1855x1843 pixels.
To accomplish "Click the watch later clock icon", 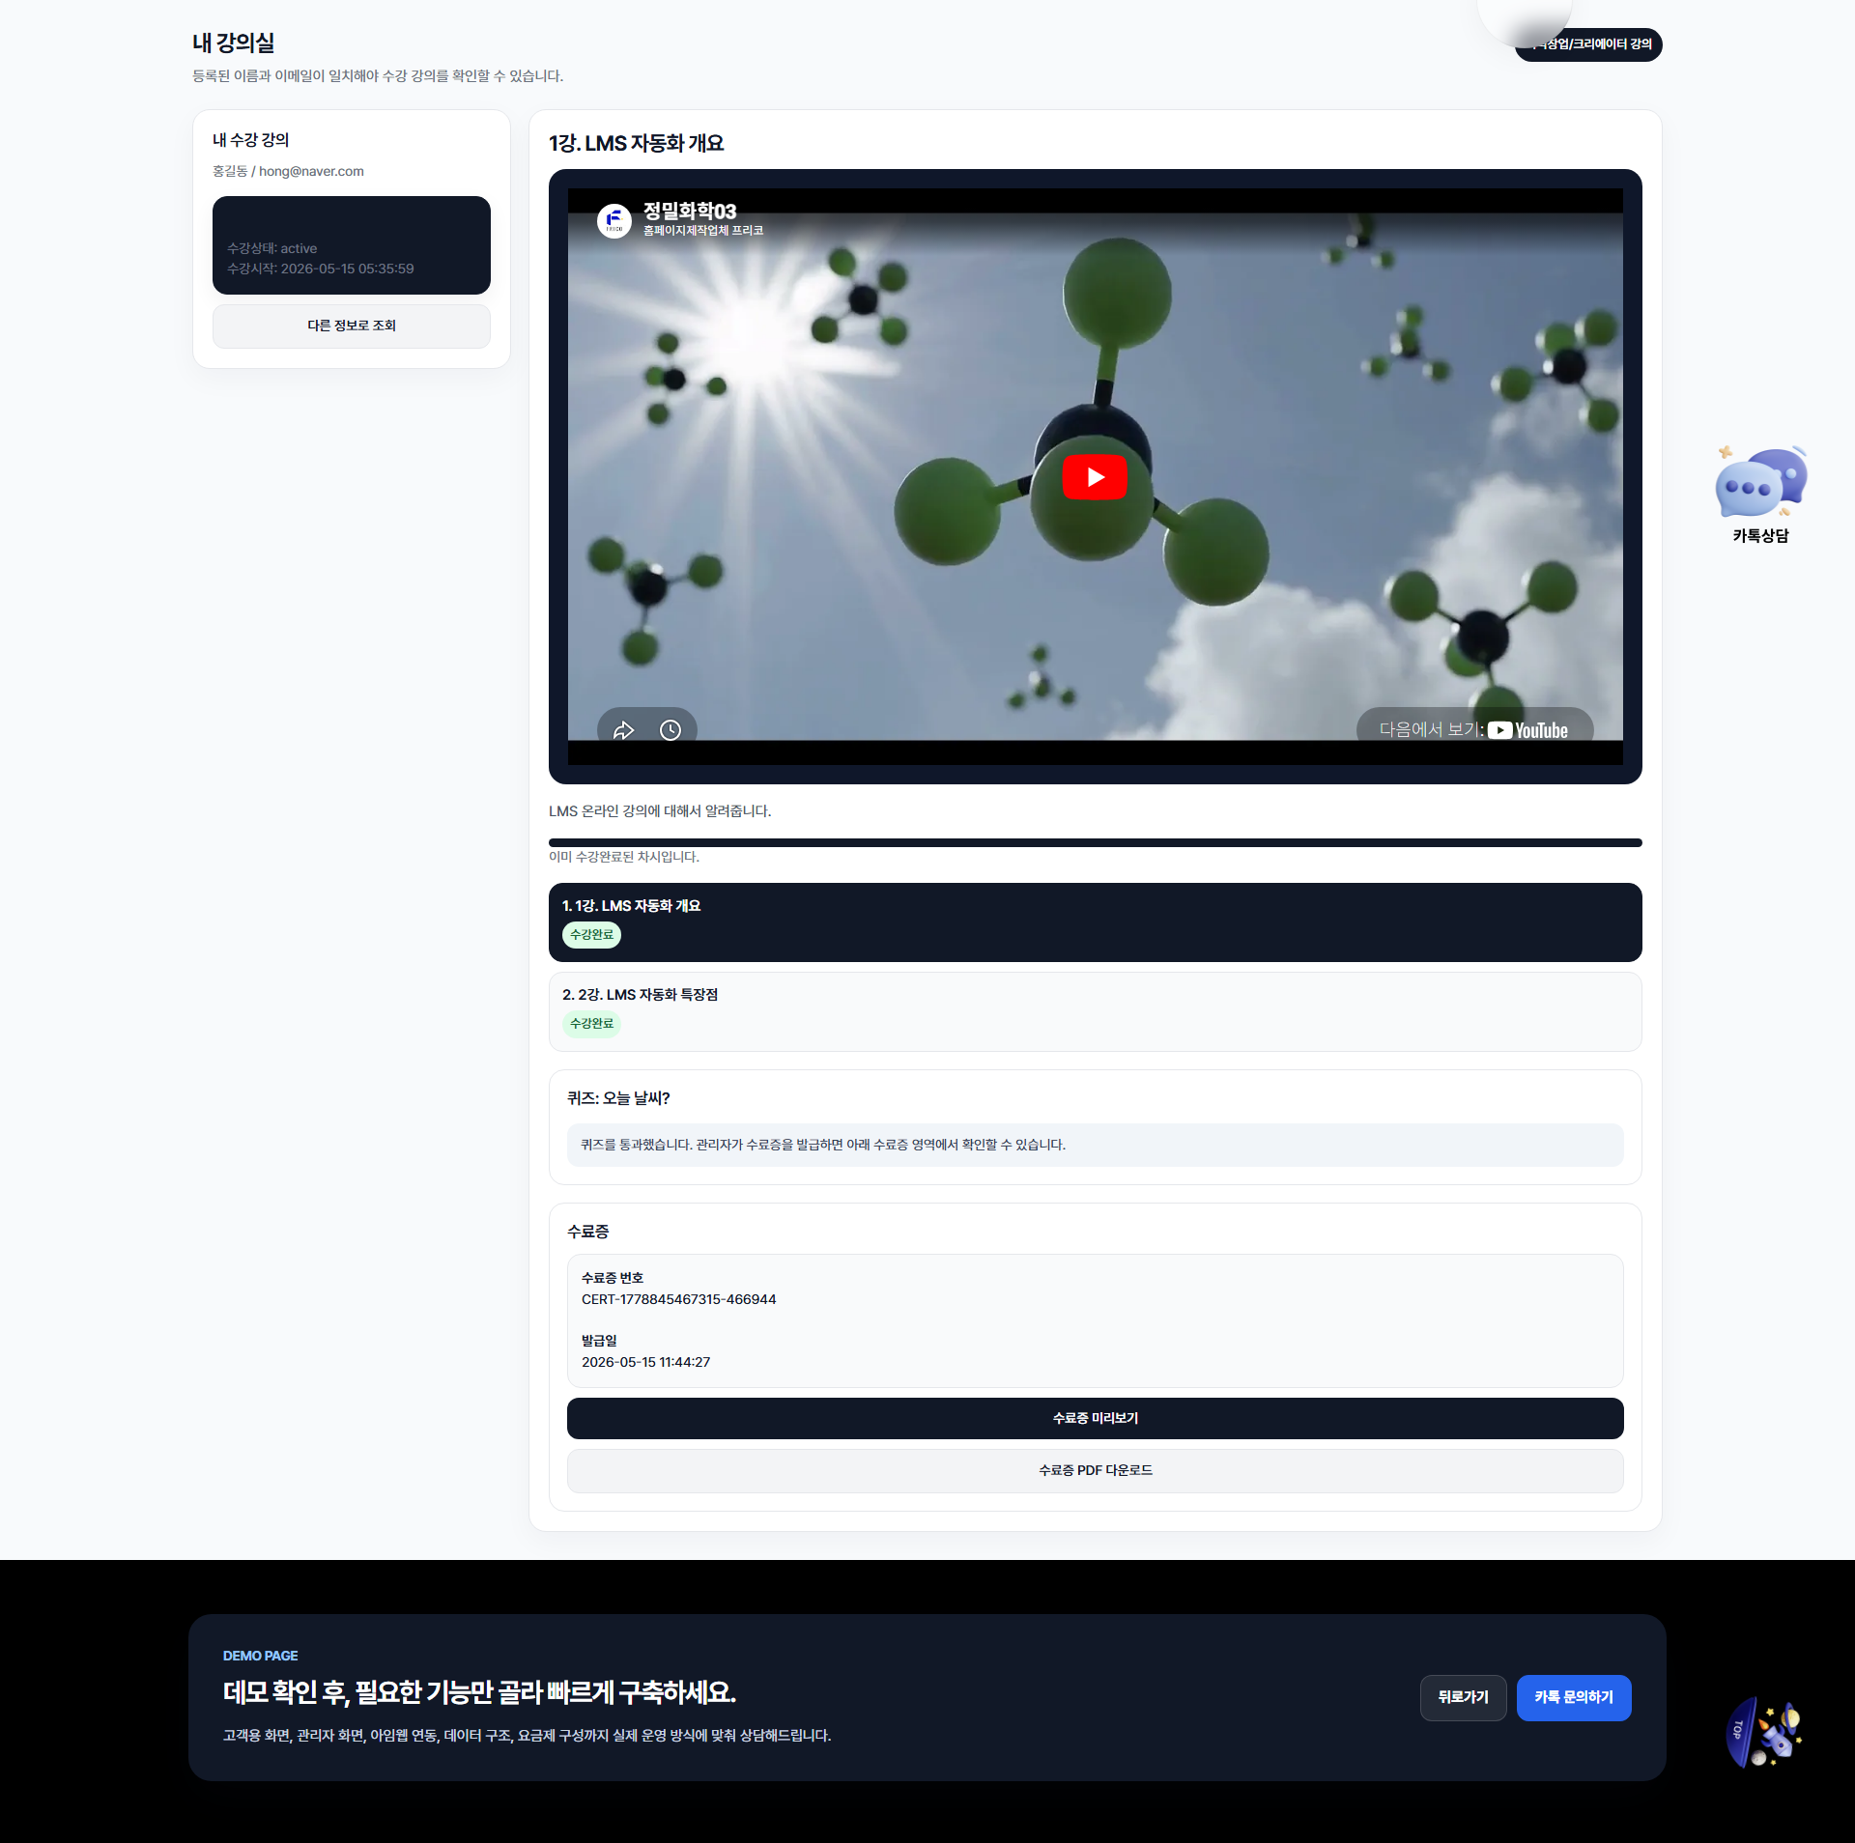I will pyautogui.click(x=671, y=730).
